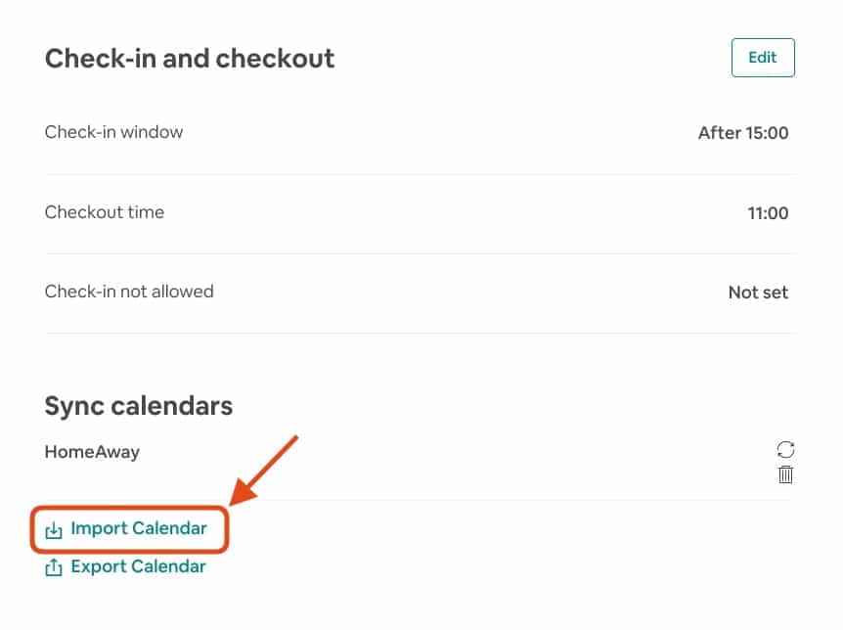Select the Checkout time row
Screen dimensions: 843x630
105,211
